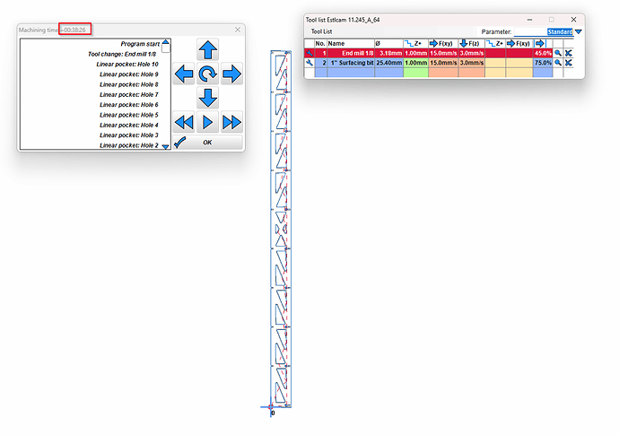
Task: Fast forward the machining simulation
Action: (231, 122)
